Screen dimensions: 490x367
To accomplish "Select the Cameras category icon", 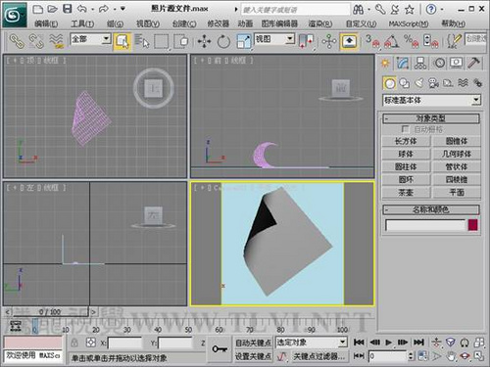I will 434,83.
